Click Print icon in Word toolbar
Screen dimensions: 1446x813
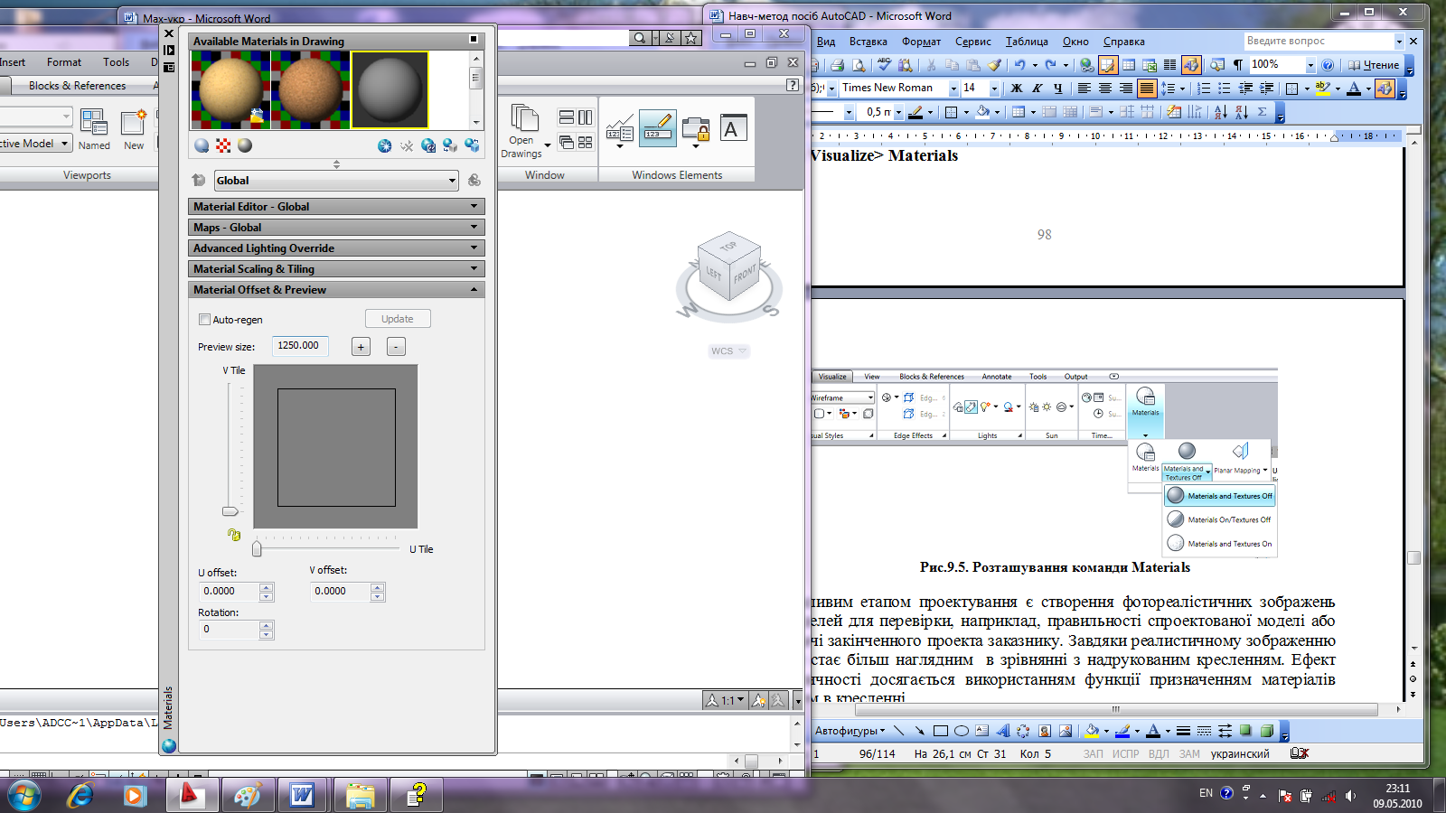coord(837,65)
